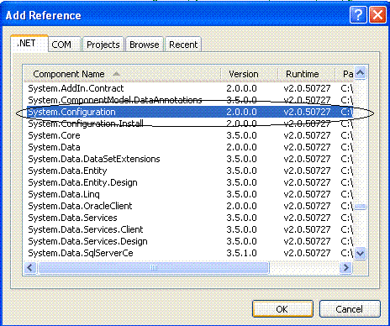
Task: Click the help question mark icon
Action: tap(358, 15)
